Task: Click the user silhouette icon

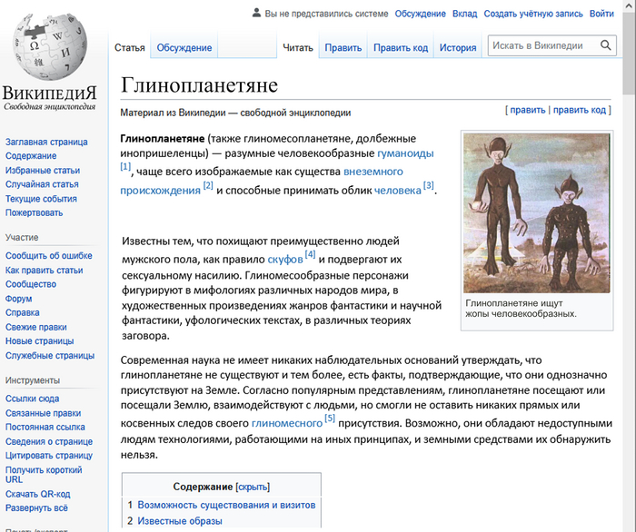Action: click(x=256, y=14)
